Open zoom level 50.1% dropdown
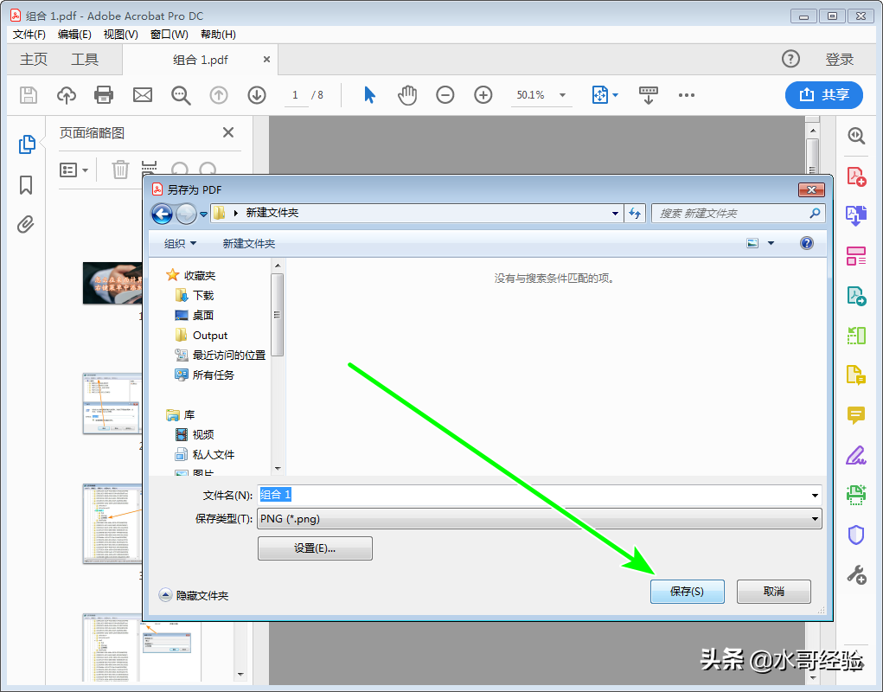Image resolution: width=883 pixels, height=692 pixels. [562, 95]
